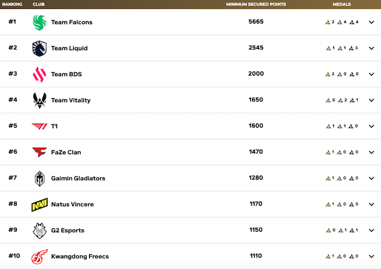Click the gold medal icon for Team Falcons
The image size is (381, 269).
327,22
